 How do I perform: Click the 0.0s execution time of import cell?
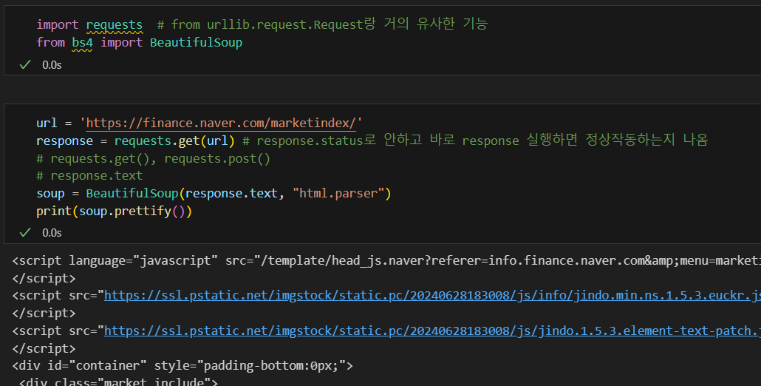click(52, 64)
